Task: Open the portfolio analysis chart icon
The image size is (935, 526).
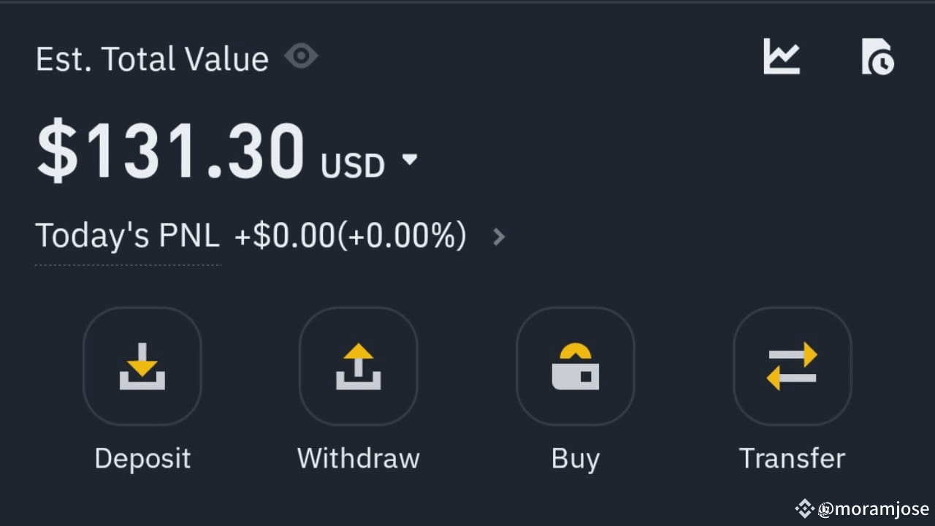Action: (x=782, y=56)
